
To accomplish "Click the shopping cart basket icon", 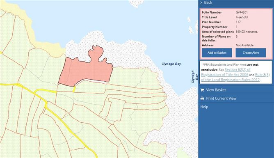I will point(202,90).
